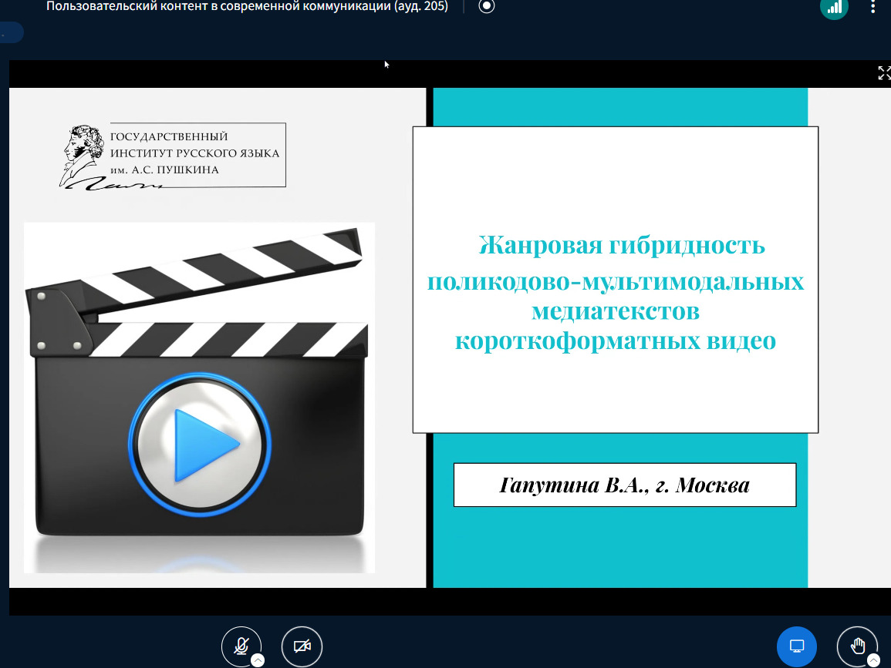Screen dimensions: 891x668
Task: Click session title "Пользовательский контент в современной коммуникации"
Action: point(247,7)
